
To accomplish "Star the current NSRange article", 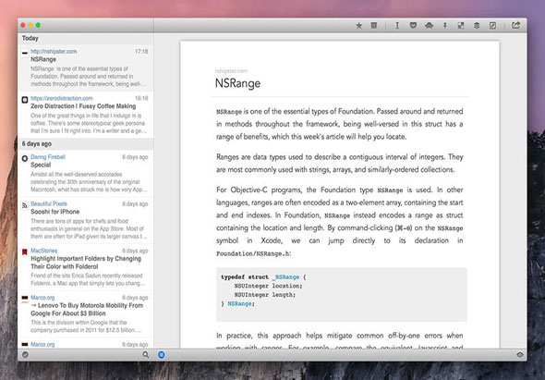I will [359, 25].
